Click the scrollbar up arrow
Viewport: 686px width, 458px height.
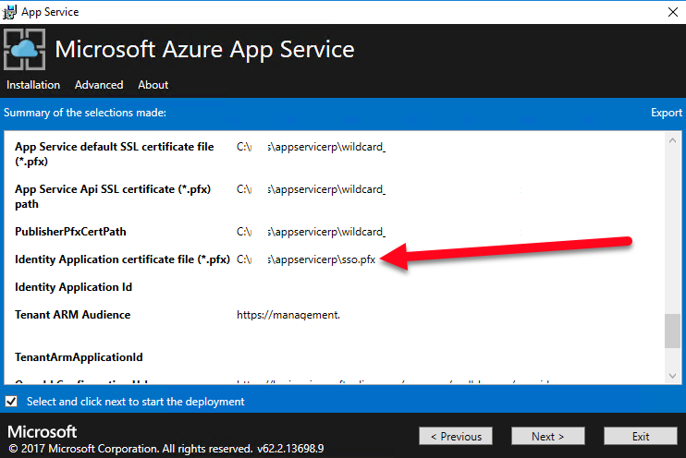672,140
